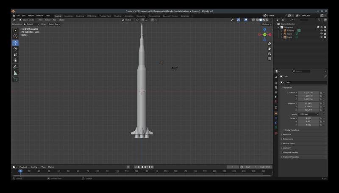Expand the Delta Transform panel

292,130
